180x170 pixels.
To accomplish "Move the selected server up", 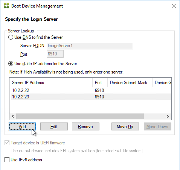I will [x=125, y=127].
